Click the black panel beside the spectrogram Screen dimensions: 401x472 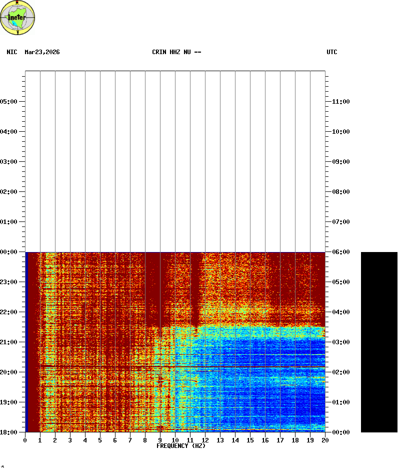379,342
